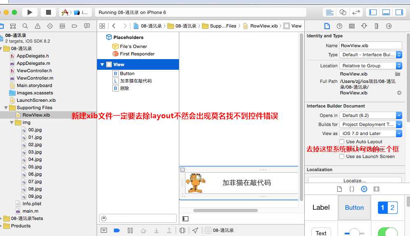
Task: Show the Standard editor
Action: coord(329,12)
